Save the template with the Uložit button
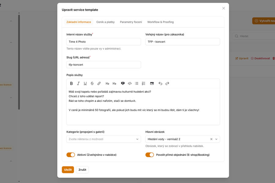Screen dimensions: 275x183 (x=68, y=170)
